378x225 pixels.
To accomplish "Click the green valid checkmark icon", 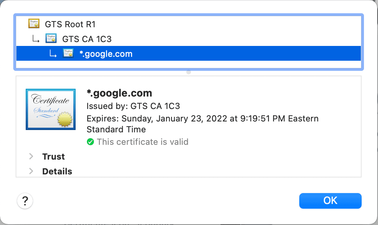I will [90, 142].
